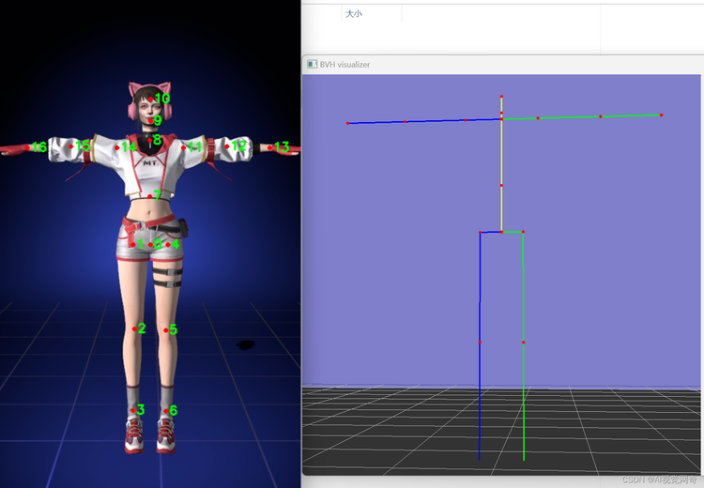This screenshot has width=704, height=488.
Task: Click joint label 12 on the elbow
Action: pyautogui.click(x=238, y=145)
